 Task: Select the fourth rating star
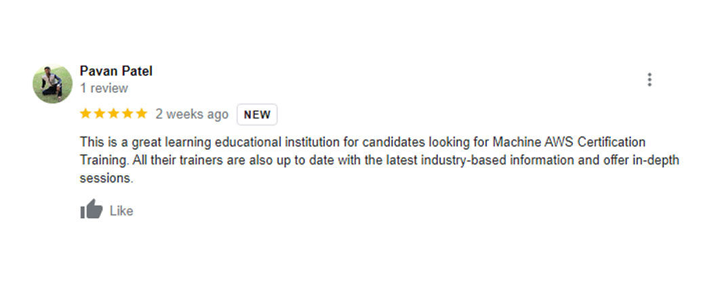point(127,114)
